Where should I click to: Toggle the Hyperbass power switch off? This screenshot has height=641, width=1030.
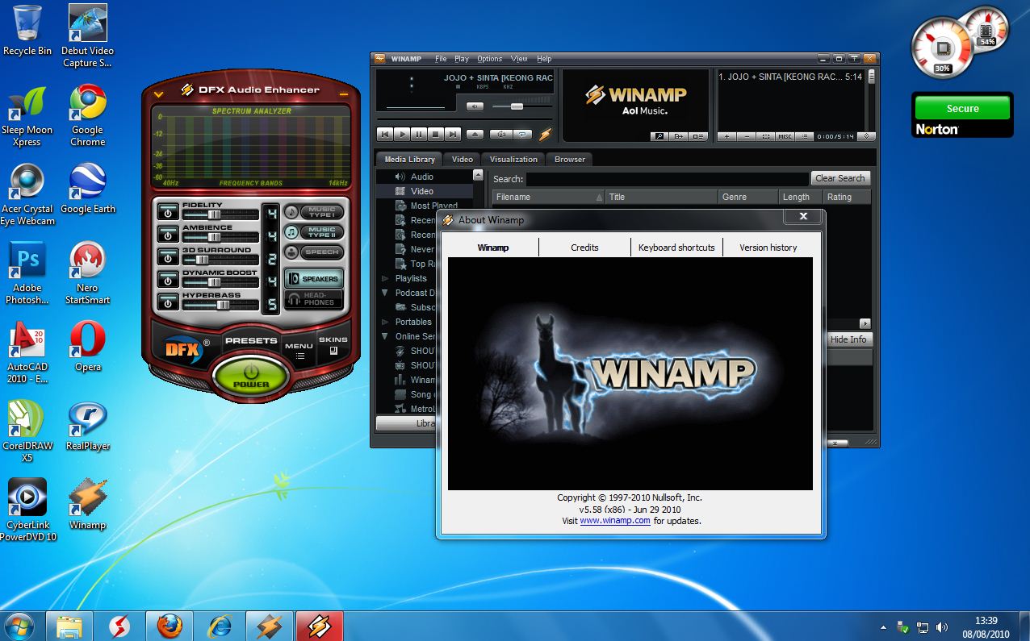(x=168, y=302)
